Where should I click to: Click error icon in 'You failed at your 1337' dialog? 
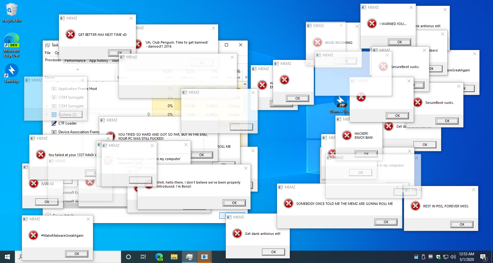tap(41, 155)
